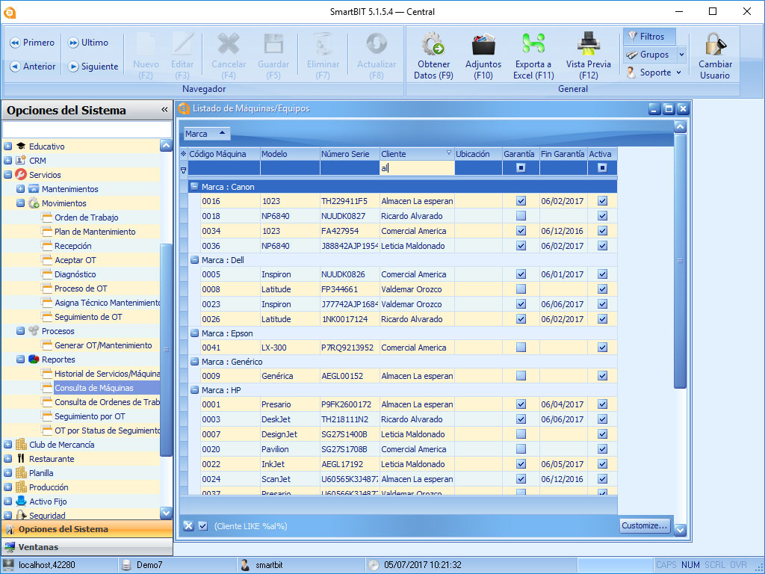765x574 pixels.
Task: Toggle Garantía checkbox for machine 0018
Action: (x=521, y=216)
